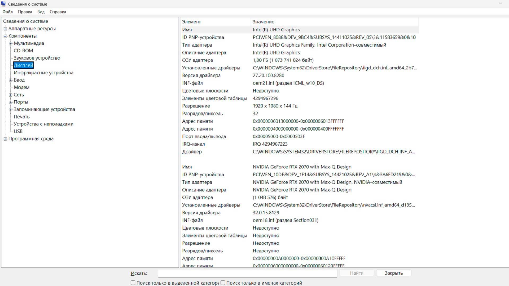The image size is (509, 286).
Task: Expand the Программная среда node
Action: [5, 139]
